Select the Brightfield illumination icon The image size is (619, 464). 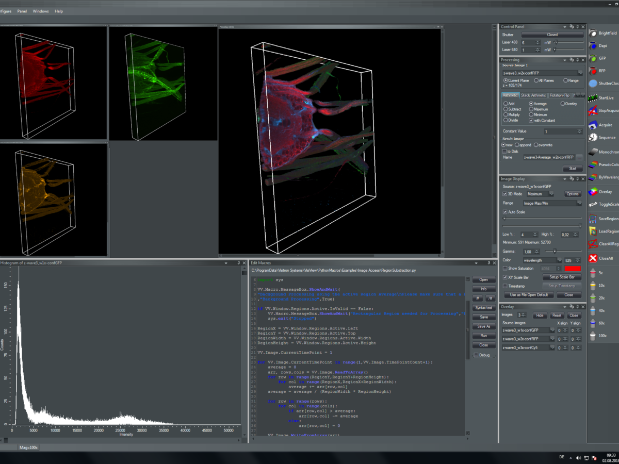pos(593,33)
